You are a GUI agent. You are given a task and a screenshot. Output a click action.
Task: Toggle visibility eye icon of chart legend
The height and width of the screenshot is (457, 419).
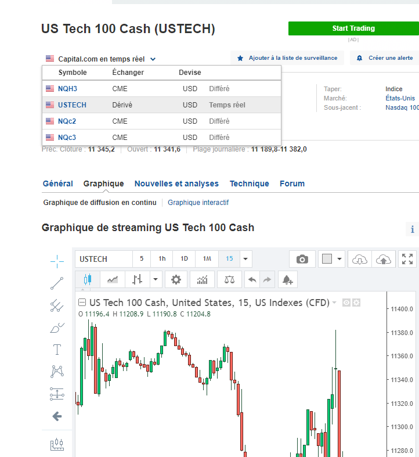pyautogui.click(x=346, y=303)
